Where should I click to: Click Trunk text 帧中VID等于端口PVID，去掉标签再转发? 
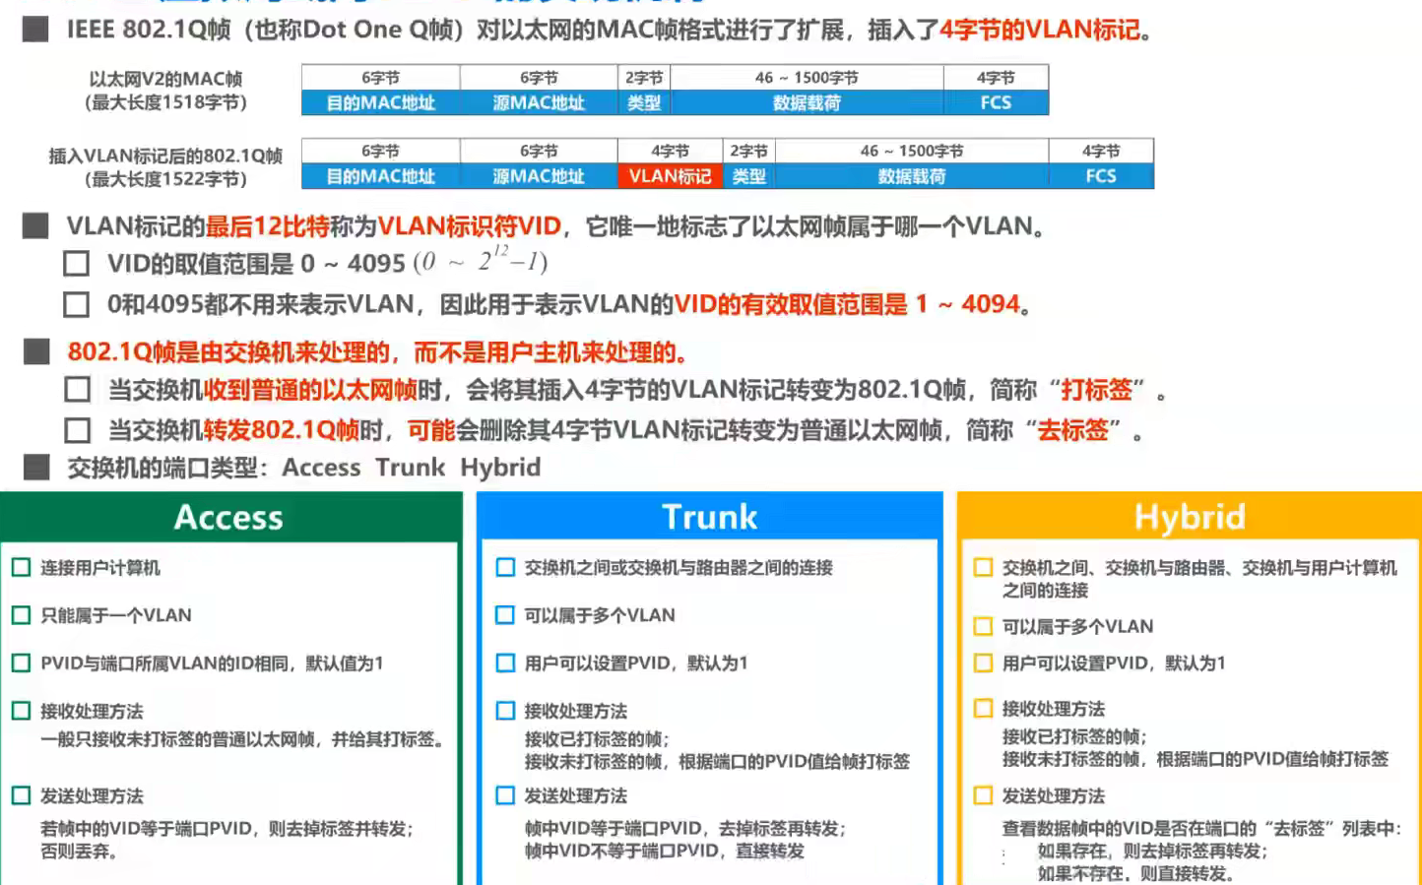pos(685,829)
